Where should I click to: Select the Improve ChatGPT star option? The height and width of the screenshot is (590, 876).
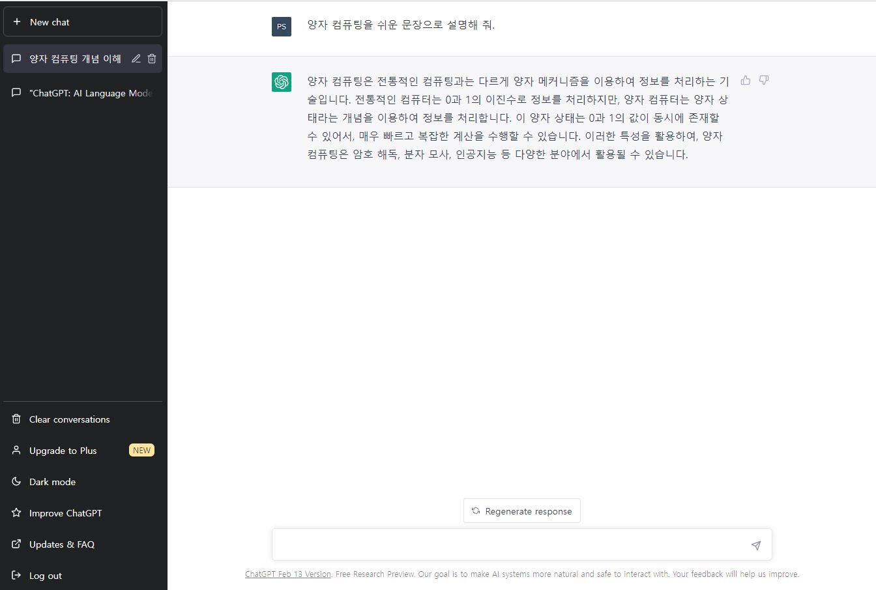[65, 513]
